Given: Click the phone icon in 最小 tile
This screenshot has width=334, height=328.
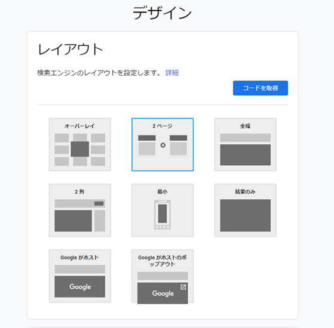Looking at the screenshot, I should tap(163, 215).
